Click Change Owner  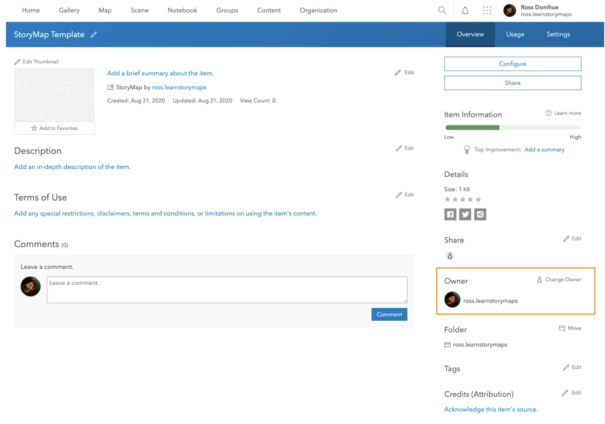[559, 280]
